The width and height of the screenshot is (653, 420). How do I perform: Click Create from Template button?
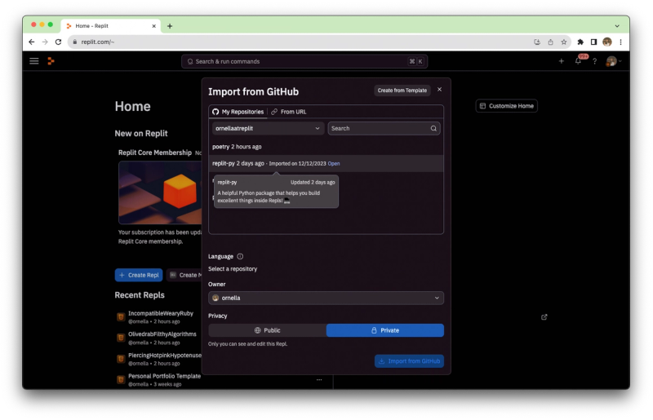(x=402, y=91)
